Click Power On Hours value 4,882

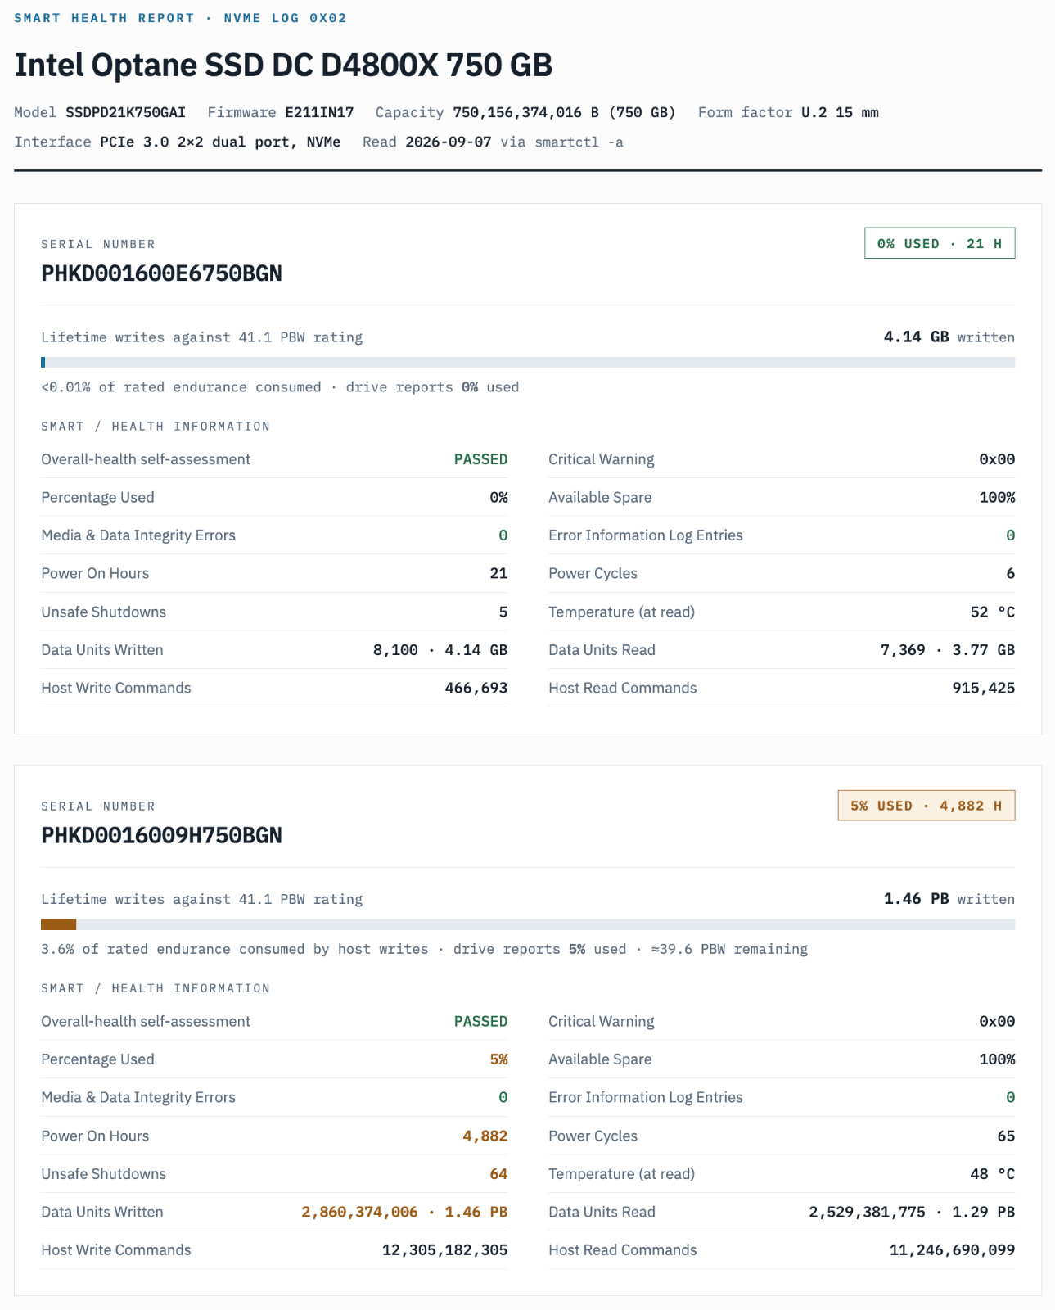tap(485, 1136)
